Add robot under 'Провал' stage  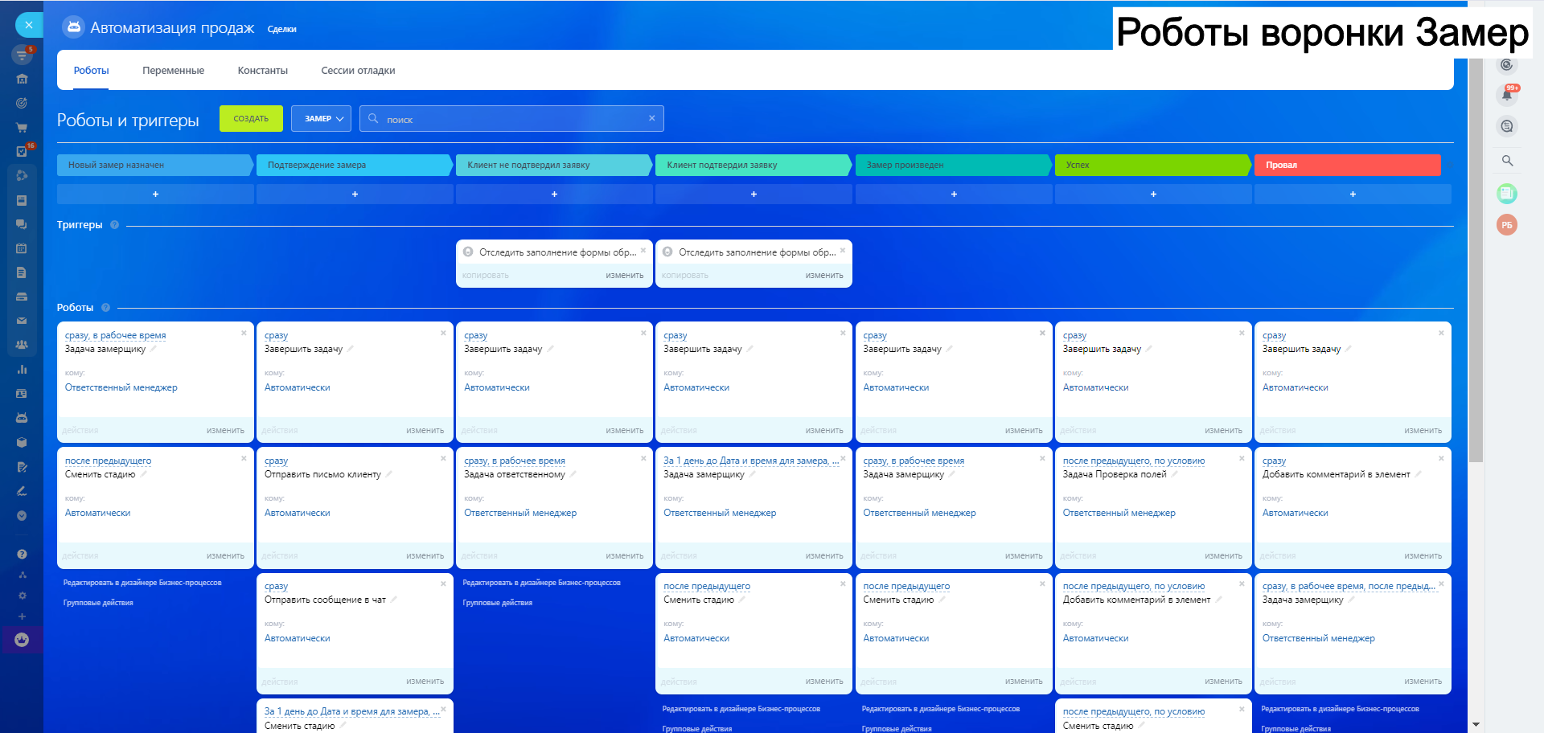(1353, 195)
